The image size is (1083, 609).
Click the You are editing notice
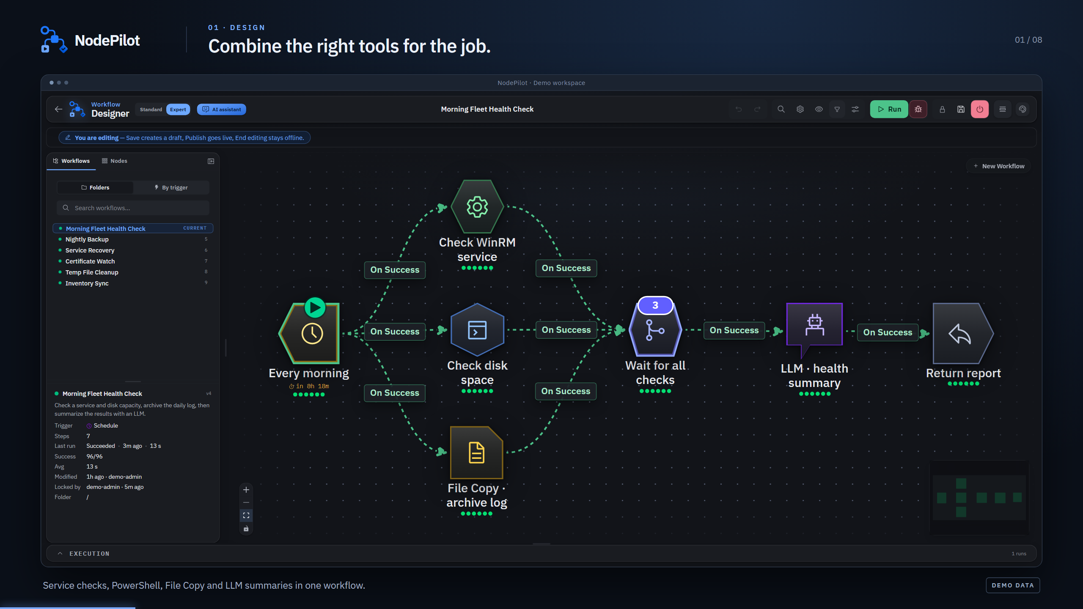(x=184, y=138)
